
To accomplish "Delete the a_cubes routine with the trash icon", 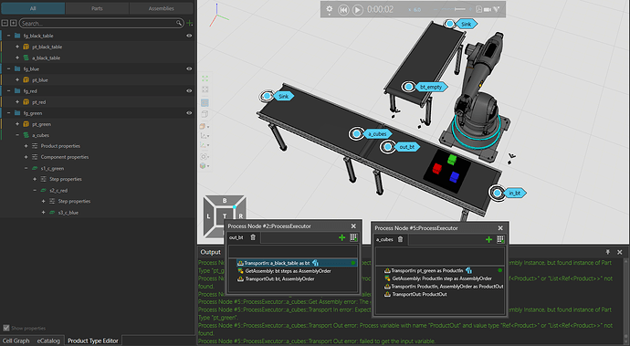I will 400,239.
